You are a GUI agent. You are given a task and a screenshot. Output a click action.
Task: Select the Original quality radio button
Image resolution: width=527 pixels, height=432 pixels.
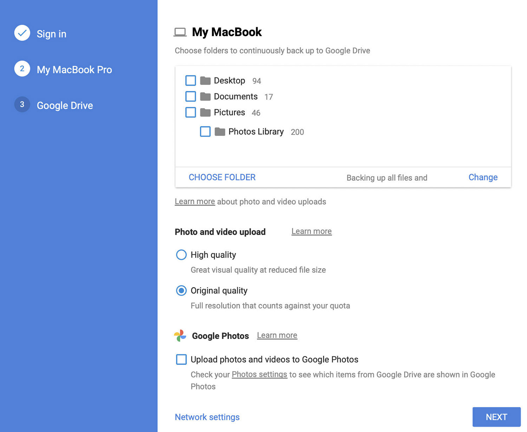(x=181, y=291)
